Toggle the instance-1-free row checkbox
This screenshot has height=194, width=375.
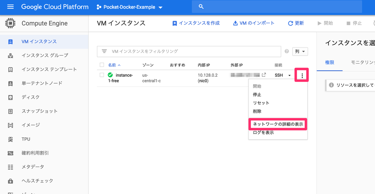pos(102,75)
